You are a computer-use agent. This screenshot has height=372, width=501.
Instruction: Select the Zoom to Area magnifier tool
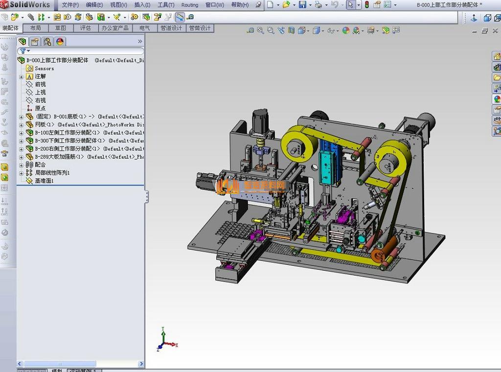[271, 30]
